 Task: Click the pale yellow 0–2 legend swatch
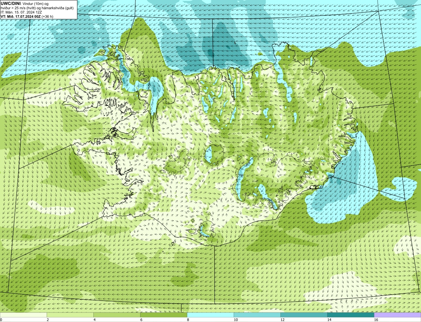pos(23,315)
